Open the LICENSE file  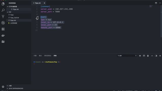[x=18, y=23]
